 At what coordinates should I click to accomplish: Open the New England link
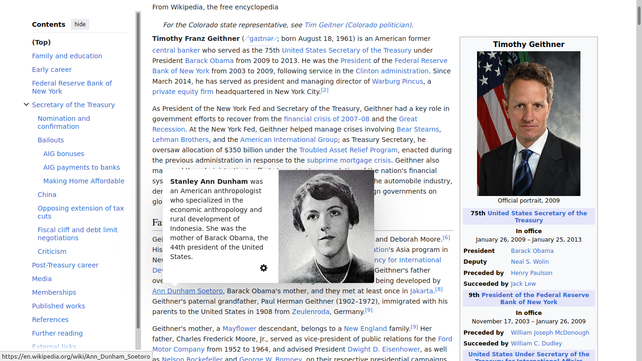366,329
